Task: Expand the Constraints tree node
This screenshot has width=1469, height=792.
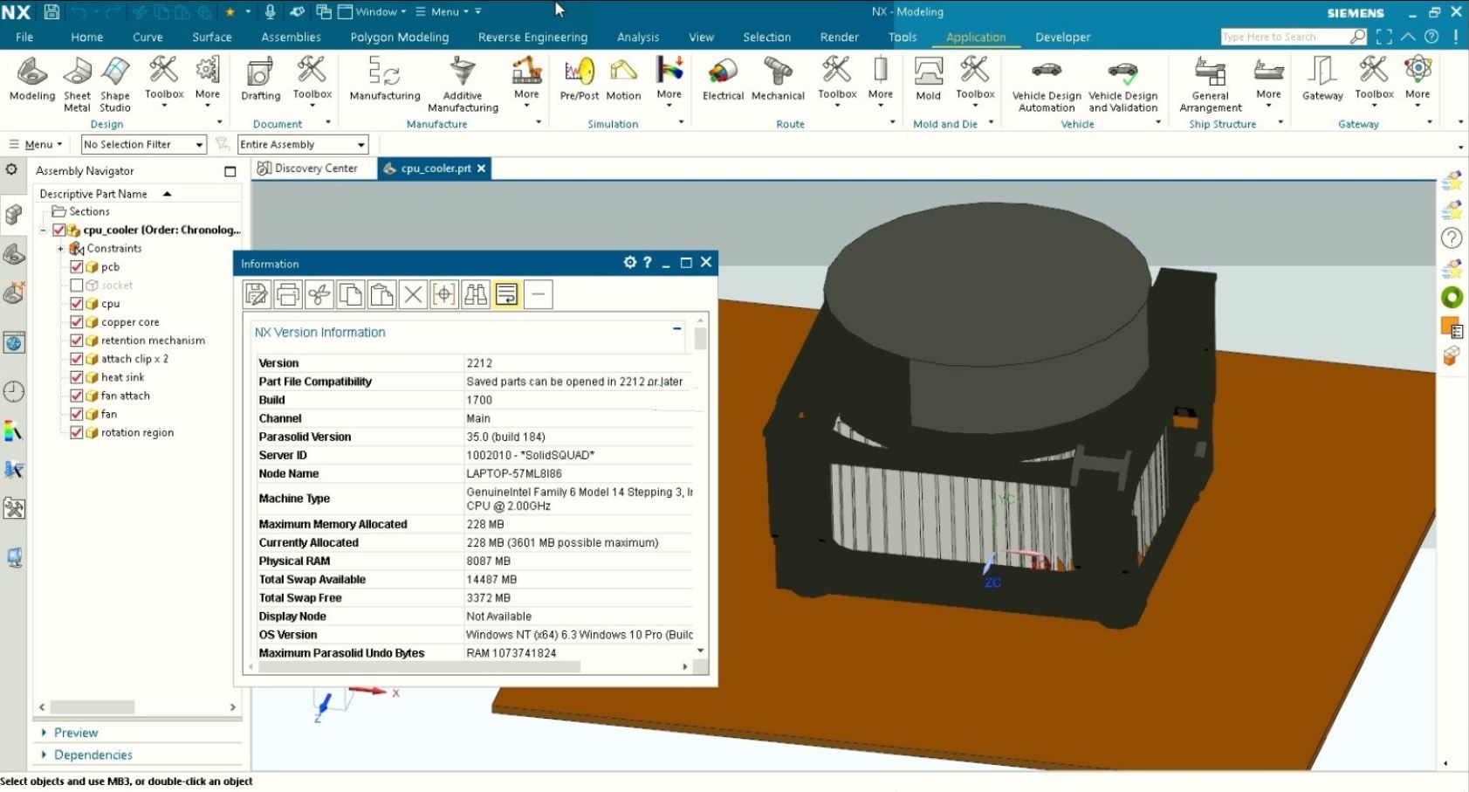Action: point(60,249)
